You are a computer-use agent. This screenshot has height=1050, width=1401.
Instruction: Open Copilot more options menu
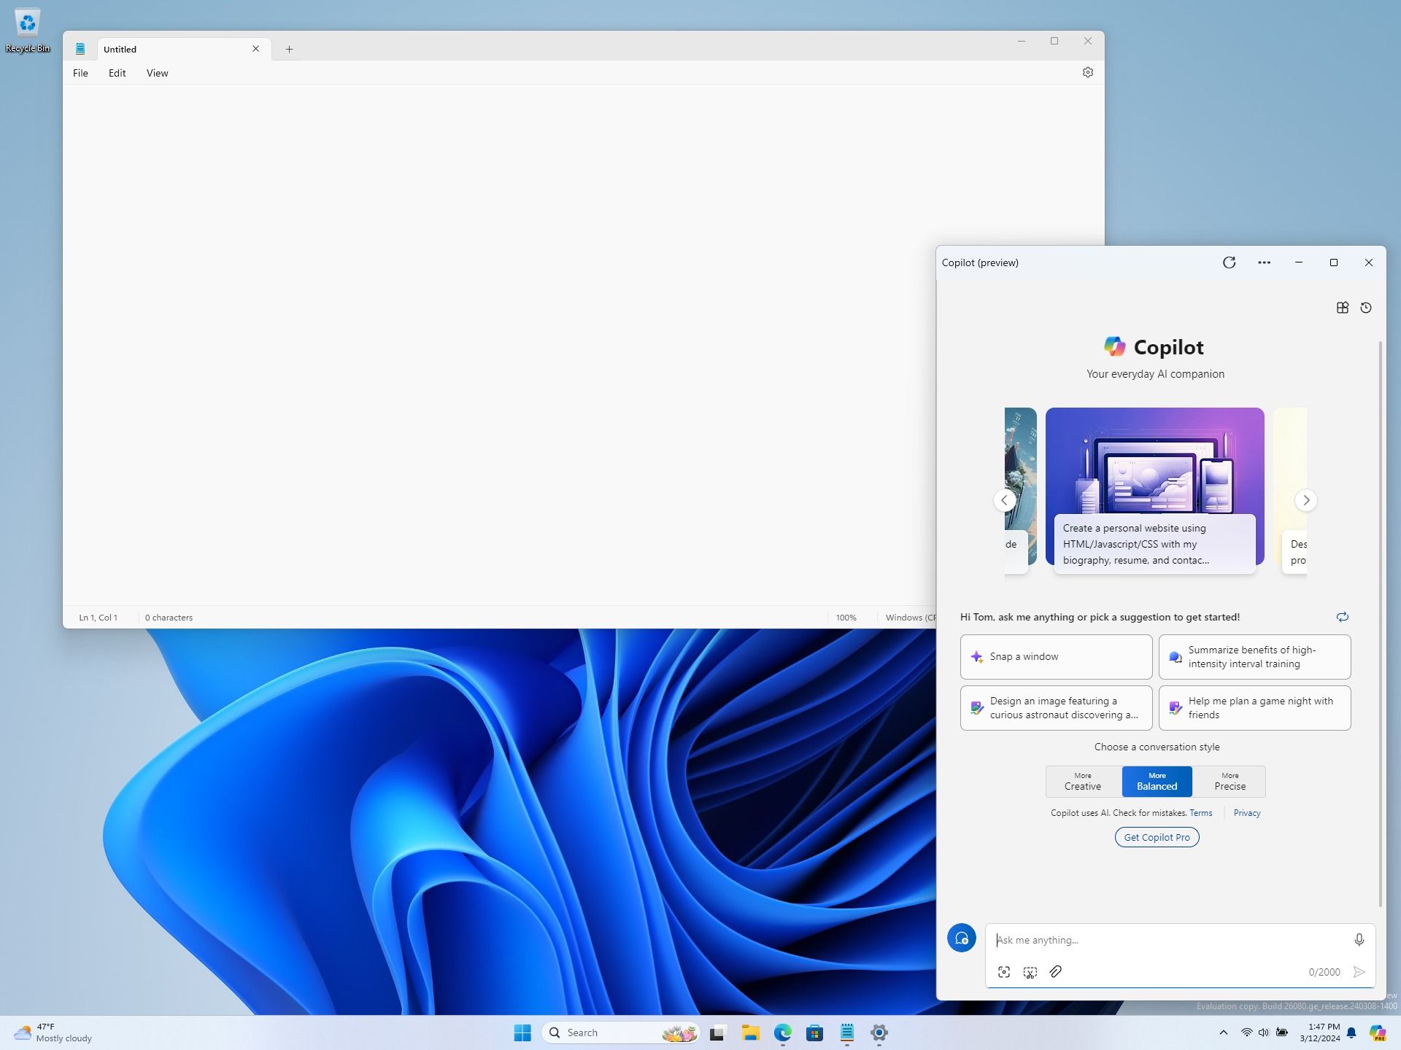coord(1265,262)
